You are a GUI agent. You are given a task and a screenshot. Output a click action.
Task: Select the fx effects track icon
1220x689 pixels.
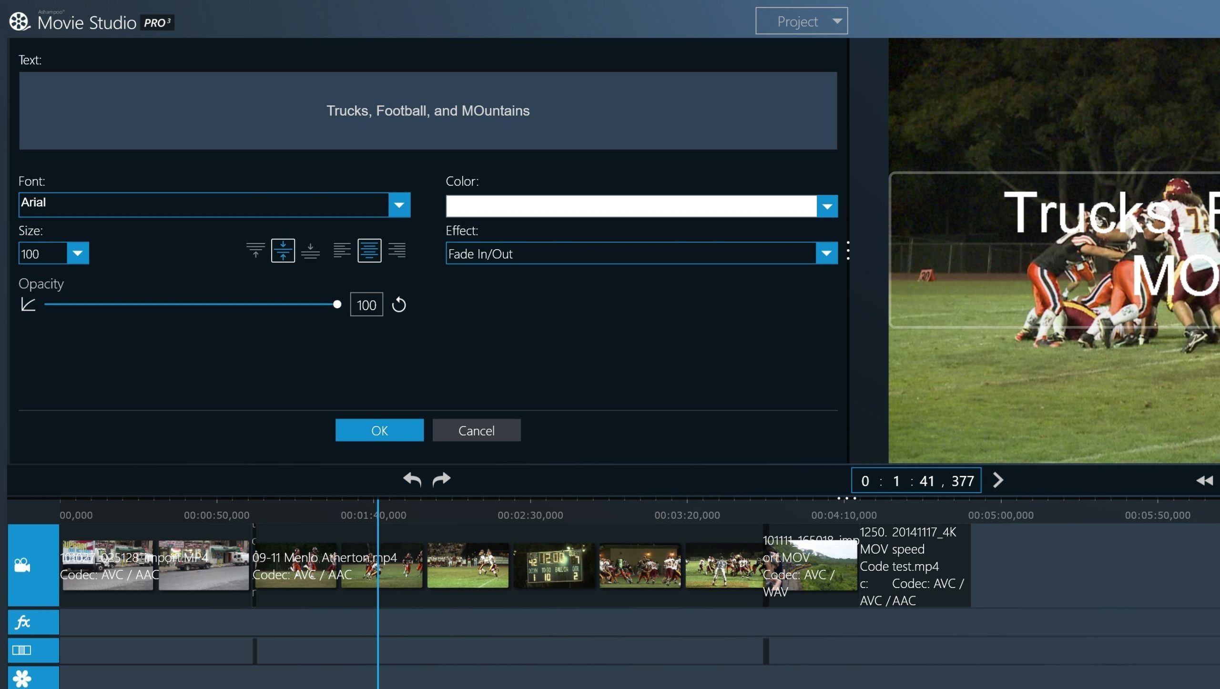pos(22,622)
